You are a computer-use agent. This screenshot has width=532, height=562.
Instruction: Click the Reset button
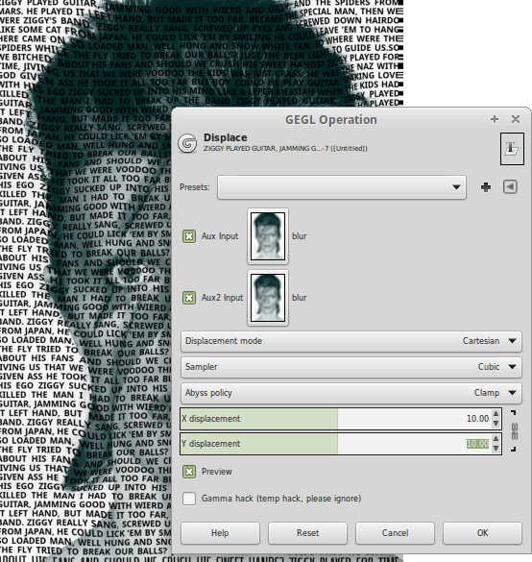307,533
